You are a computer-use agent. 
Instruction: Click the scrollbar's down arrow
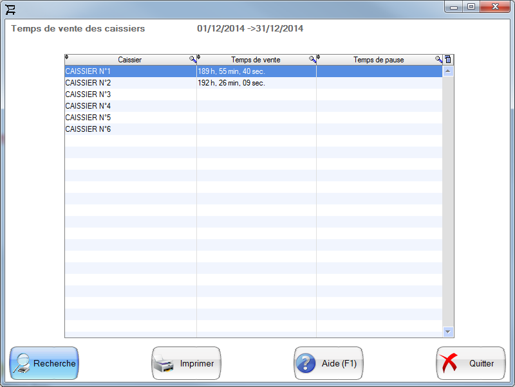click(447, 332)
